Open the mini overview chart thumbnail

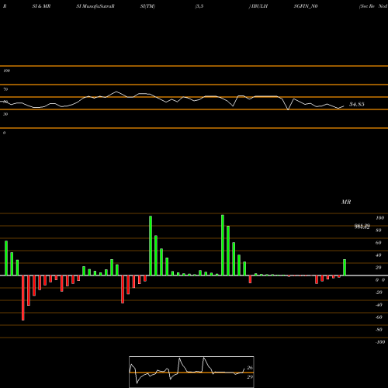tap(192, 372)
